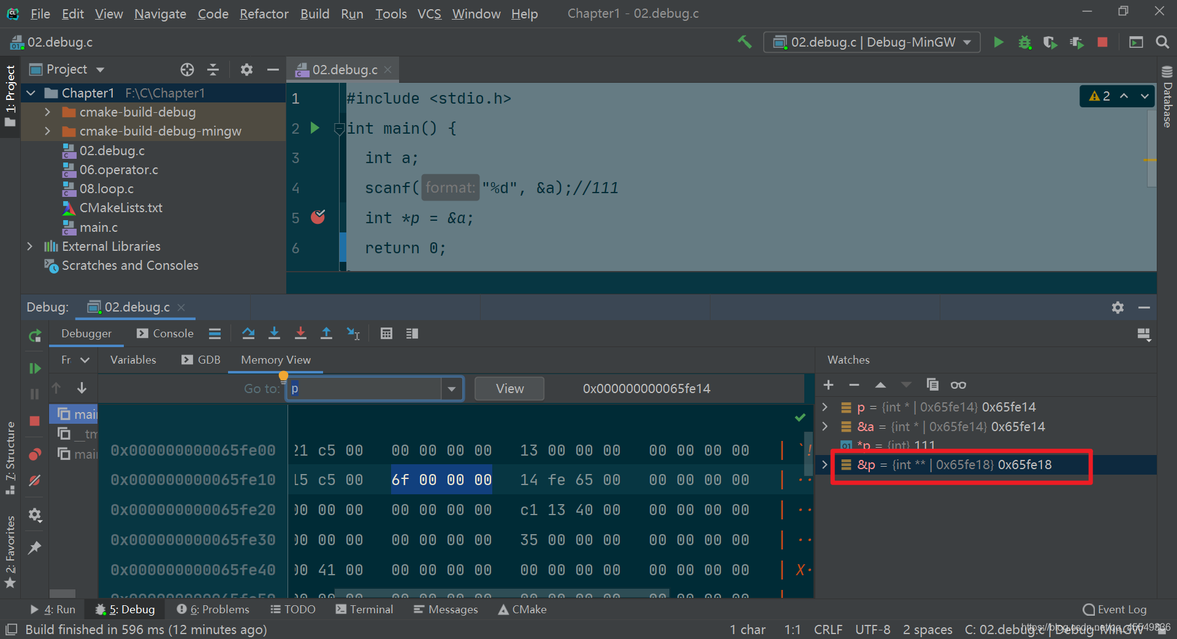
Task: Open Debug panel settings gear
Action: click(x=1118, y=307)
